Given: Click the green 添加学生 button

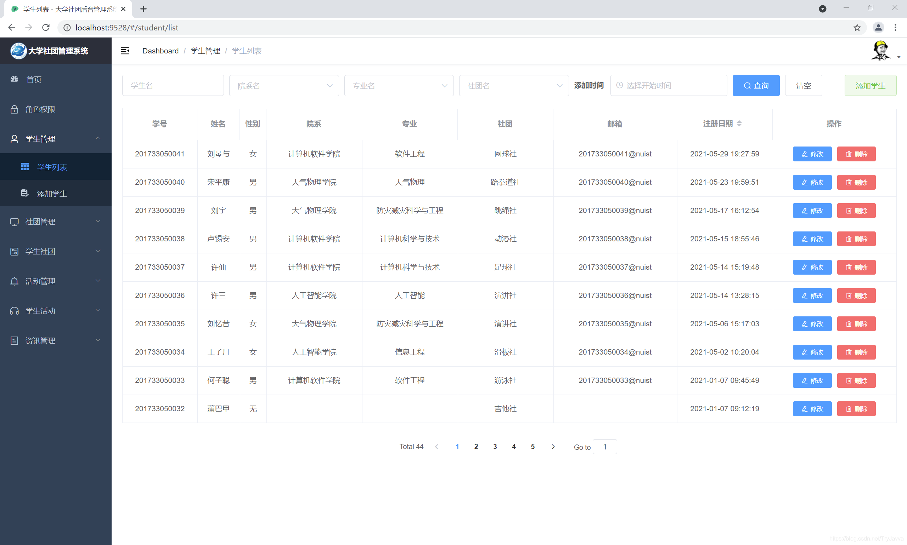Looking at the screenshot, I should click(870, 85).
